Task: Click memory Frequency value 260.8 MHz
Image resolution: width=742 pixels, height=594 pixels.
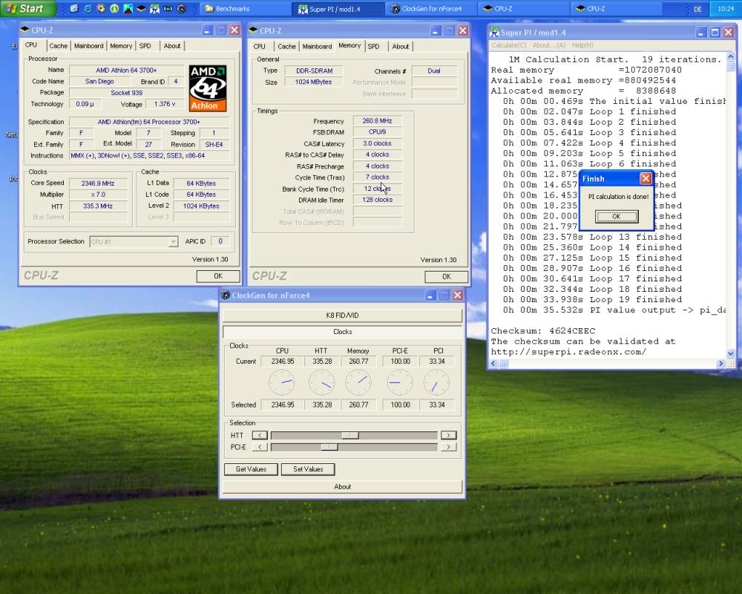Action: tap(377, 121)
